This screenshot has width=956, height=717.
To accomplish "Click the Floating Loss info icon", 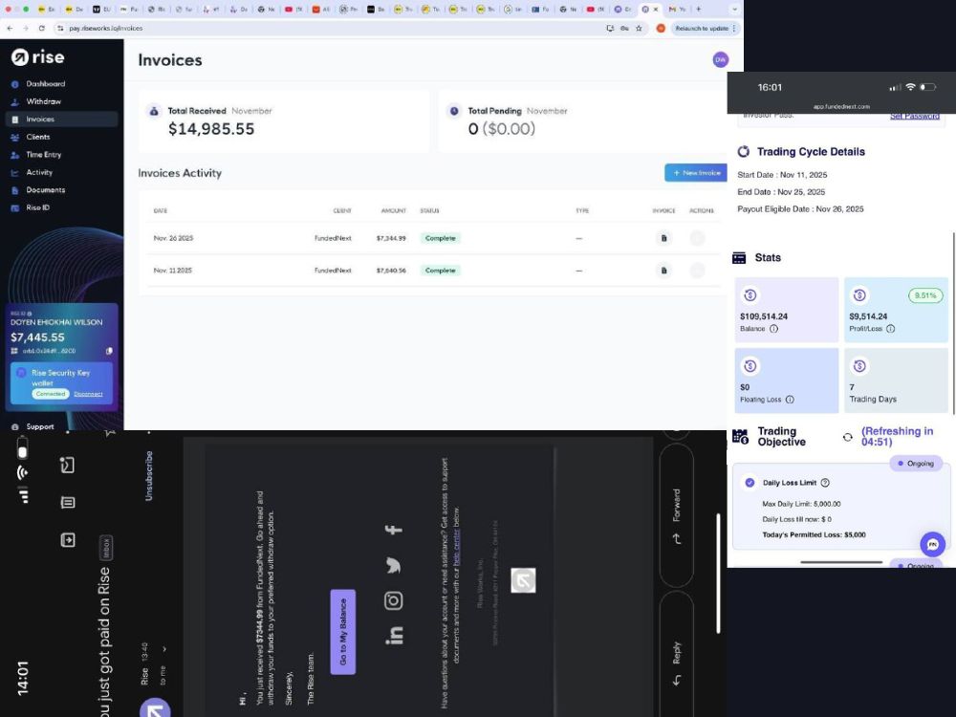I will click(790, 400).
